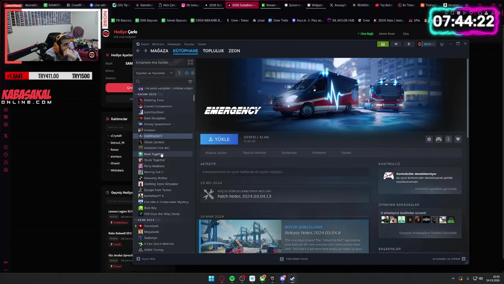The image size is (504, 284).
Task: Click the library search magnifier icon
Action: (x=138, y=82)
